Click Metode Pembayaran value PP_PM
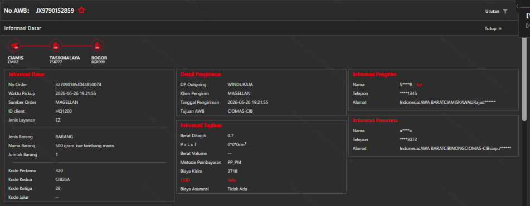Viewport: 530px width, 206px height. click(x=234, y=162)
